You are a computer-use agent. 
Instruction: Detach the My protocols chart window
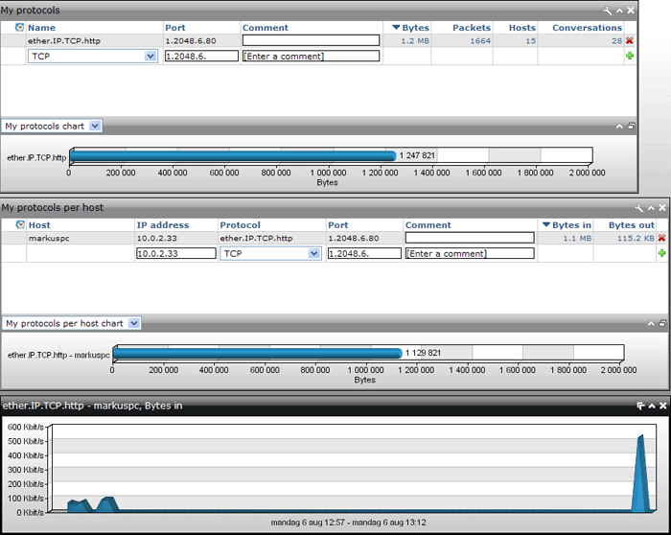click(631, 127)
